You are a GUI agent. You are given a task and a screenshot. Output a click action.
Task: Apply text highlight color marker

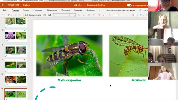tap(104, 15)
